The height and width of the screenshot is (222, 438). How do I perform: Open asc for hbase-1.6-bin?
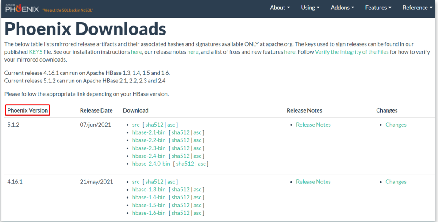[197, 213]
